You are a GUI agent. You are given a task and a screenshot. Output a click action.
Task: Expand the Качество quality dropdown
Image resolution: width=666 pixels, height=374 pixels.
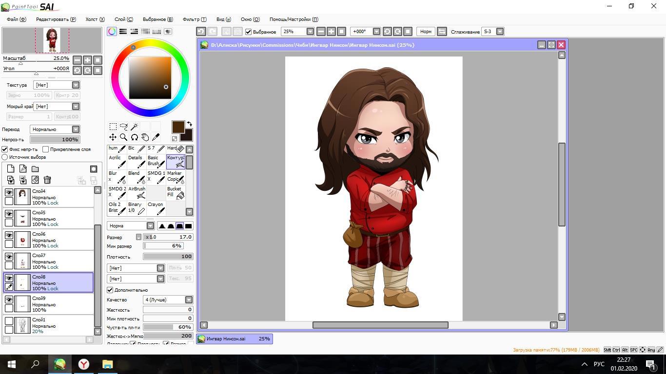click(x=188, y=300)
